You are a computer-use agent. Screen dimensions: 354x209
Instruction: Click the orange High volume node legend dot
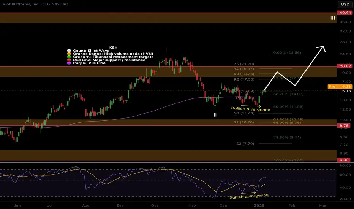[x=69, y=54]
